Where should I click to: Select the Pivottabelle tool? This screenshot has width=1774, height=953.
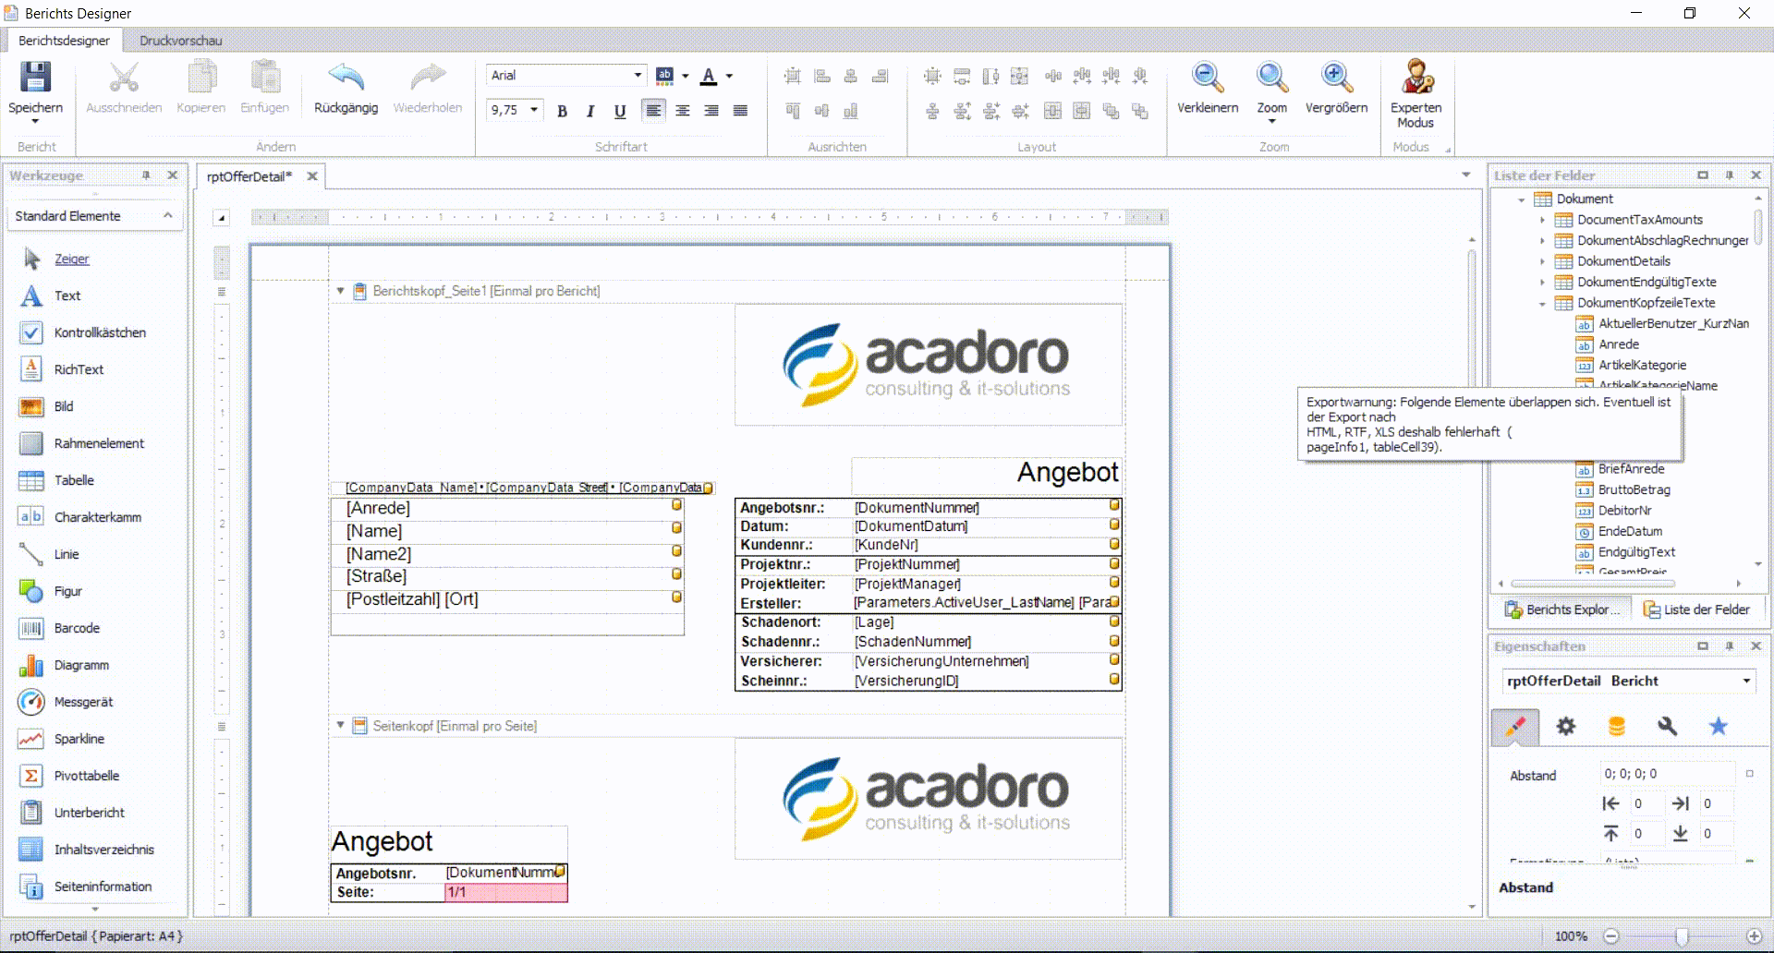(x=86, y=776)
